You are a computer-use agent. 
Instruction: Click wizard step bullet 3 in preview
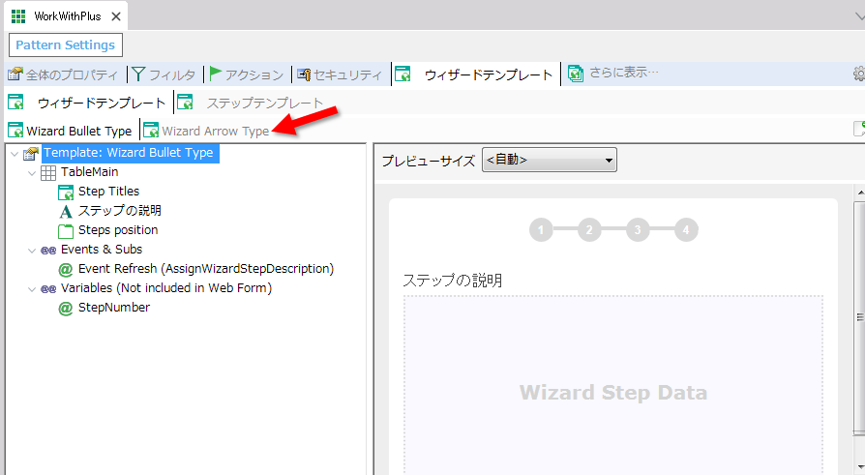pyautogui.click(x=638, y=229)
